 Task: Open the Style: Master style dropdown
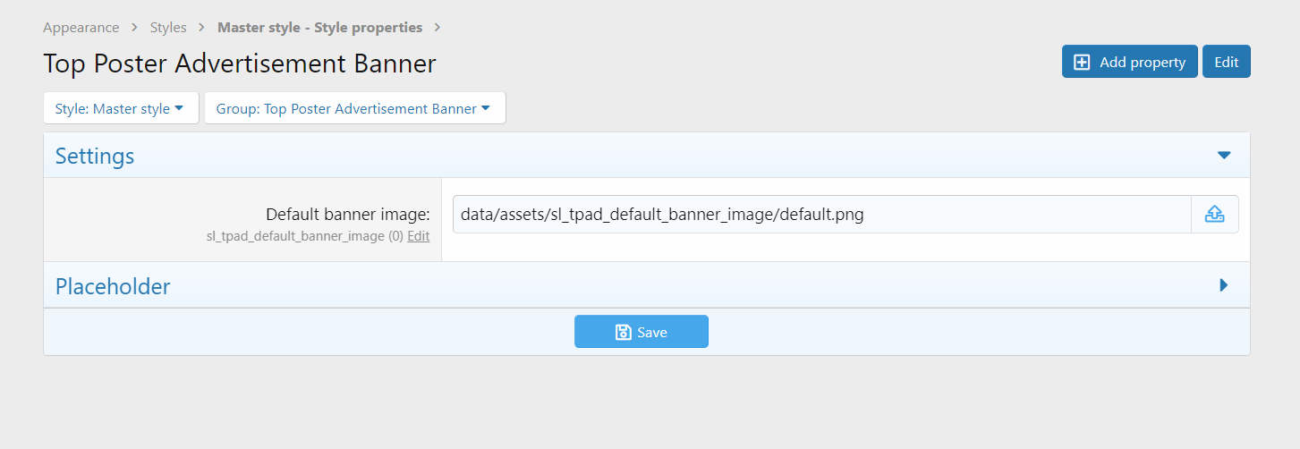pos(121,108)
